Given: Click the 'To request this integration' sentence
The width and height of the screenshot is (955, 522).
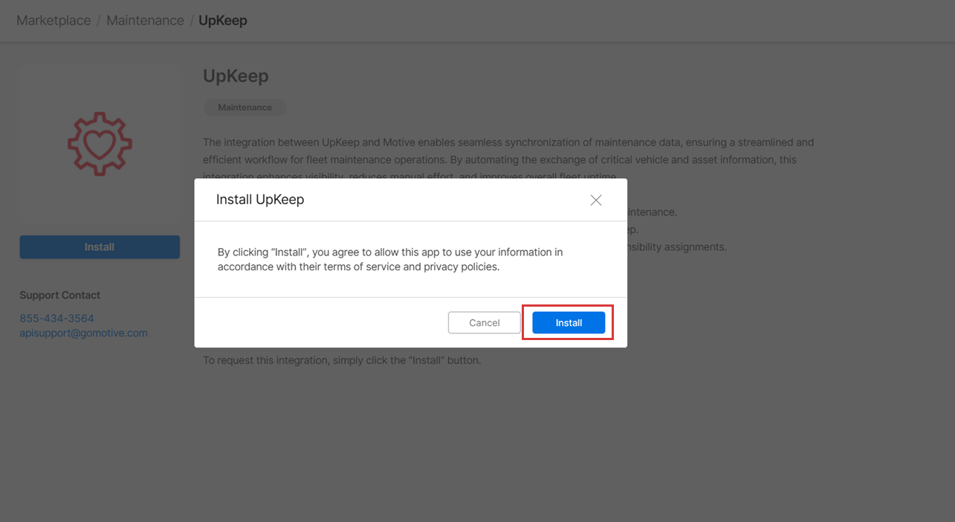Looking at the screenshot, I should coord(342,360).
